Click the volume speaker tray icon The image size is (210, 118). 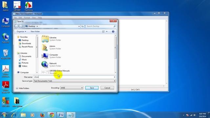(195, 115)
